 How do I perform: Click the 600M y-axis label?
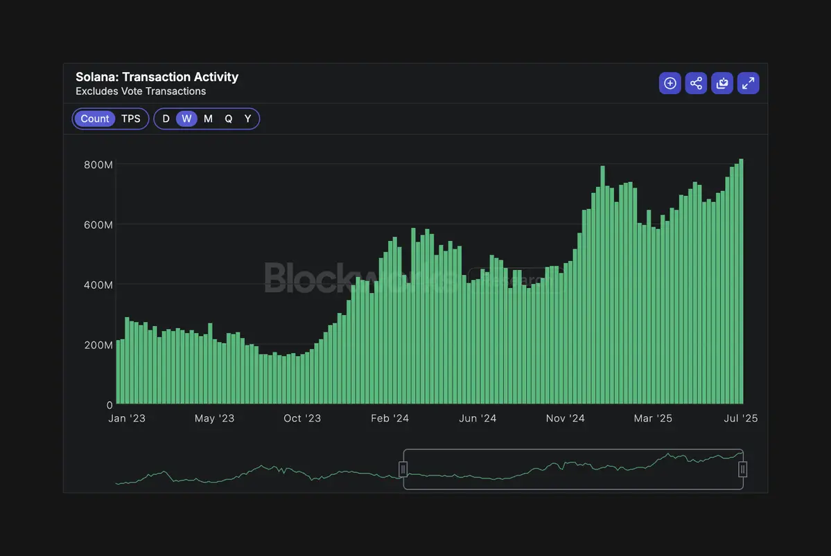click(98, 225)
